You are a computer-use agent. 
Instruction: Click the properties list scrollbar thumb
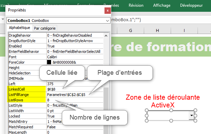click(x=106, y=110)
